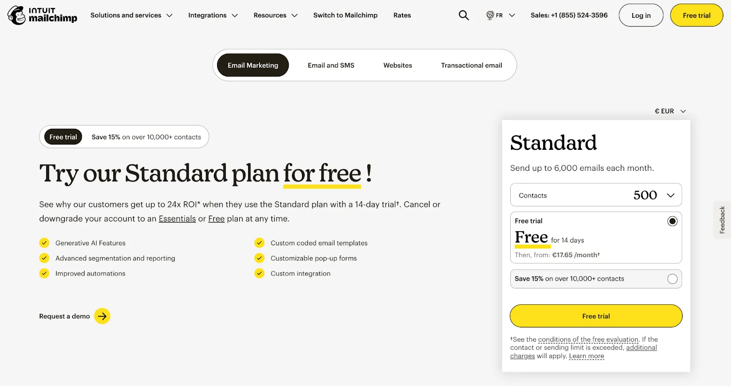
Task: Expand the Solutions and services menu
Action: (131, 15)
